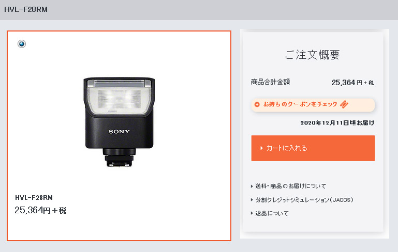Screen dimensions: 398x252
Task: Click arrow beside 返品について
Action: (x=252, y=213)
